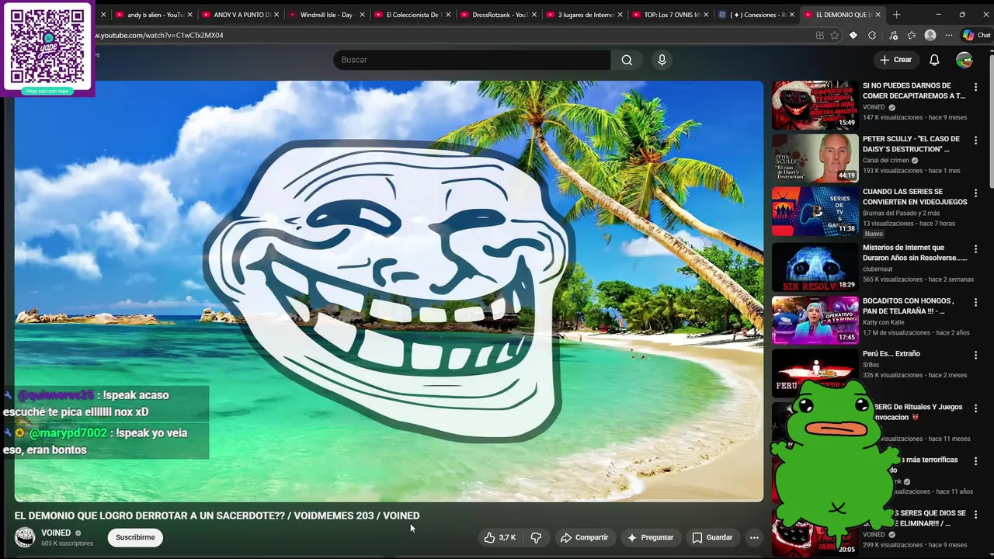Open options menu for 'CUANDO LAS SERIES' video

coord(976,193)
